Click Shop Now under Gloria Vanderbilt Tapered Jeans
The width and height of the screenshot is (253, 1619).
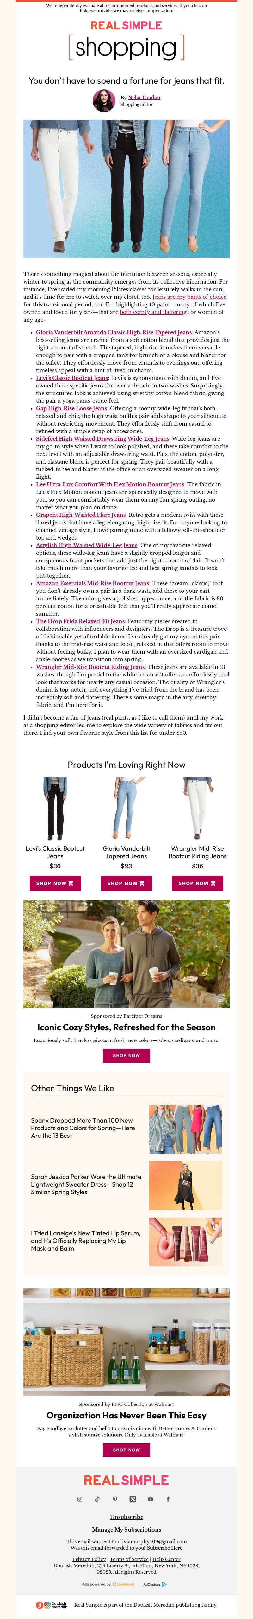[x=126, y=883]
